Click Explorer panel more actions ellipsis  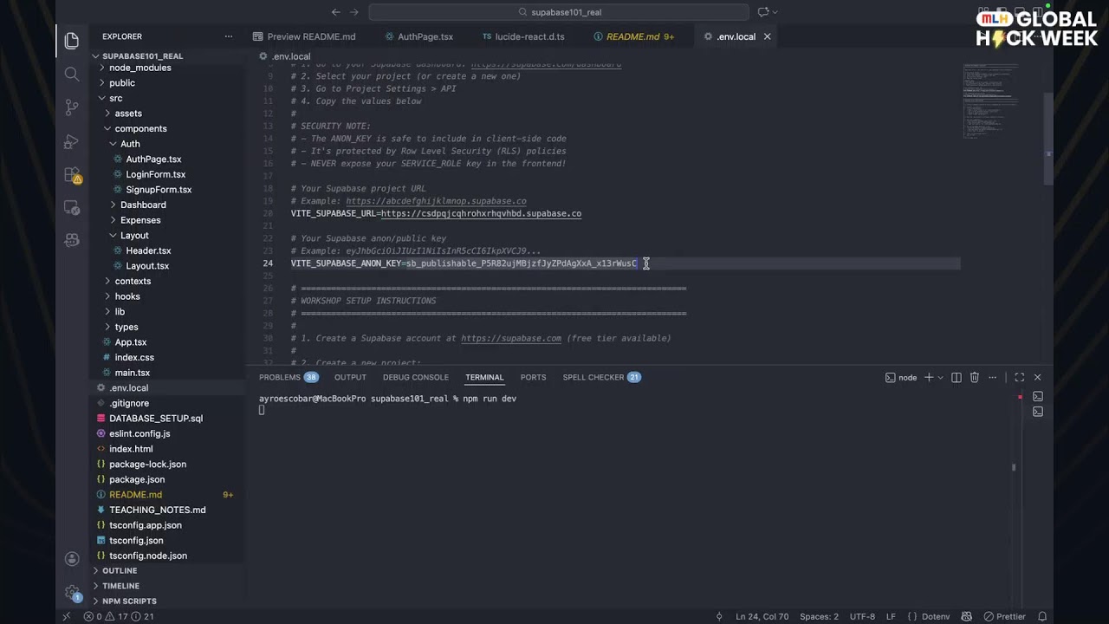229,36
